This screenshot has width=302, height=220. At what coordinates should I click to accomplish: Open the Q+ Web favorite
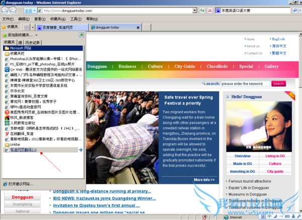(43, 69)
